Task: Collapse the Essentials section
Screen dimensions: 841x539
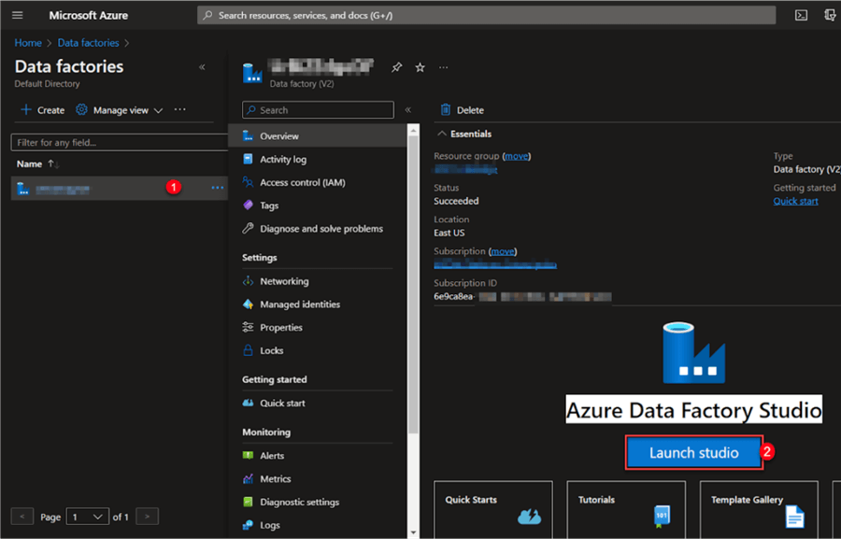Action: click(464, 134)
